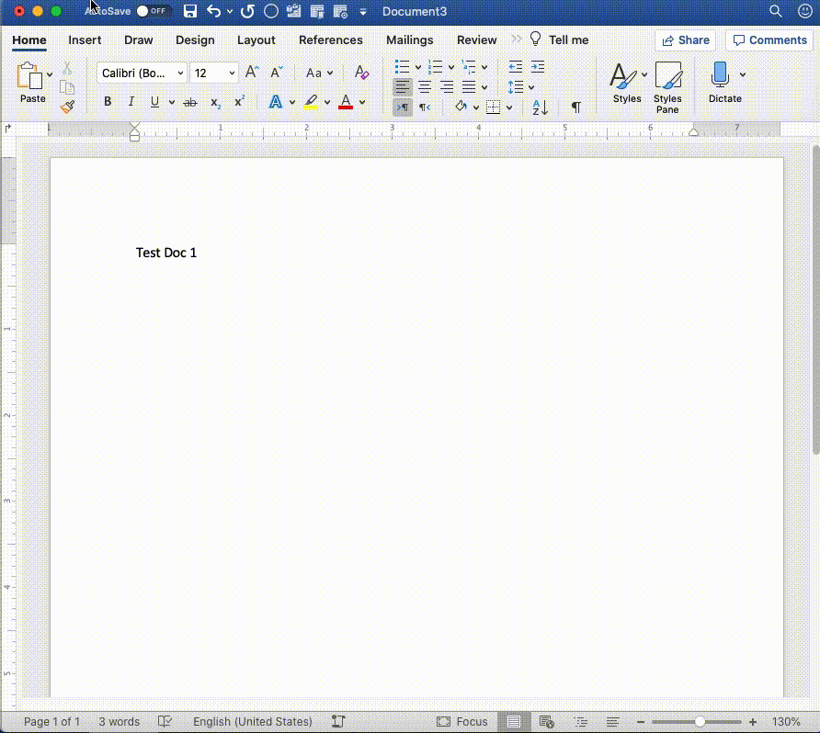This screenshot has height=733, width=820.
Task: Clear all formatting icon
Action: point(361,73)
